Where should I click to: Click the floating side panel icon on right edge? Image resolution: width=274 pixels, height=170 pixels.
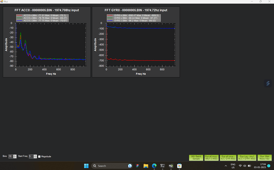tap(268, 83)
